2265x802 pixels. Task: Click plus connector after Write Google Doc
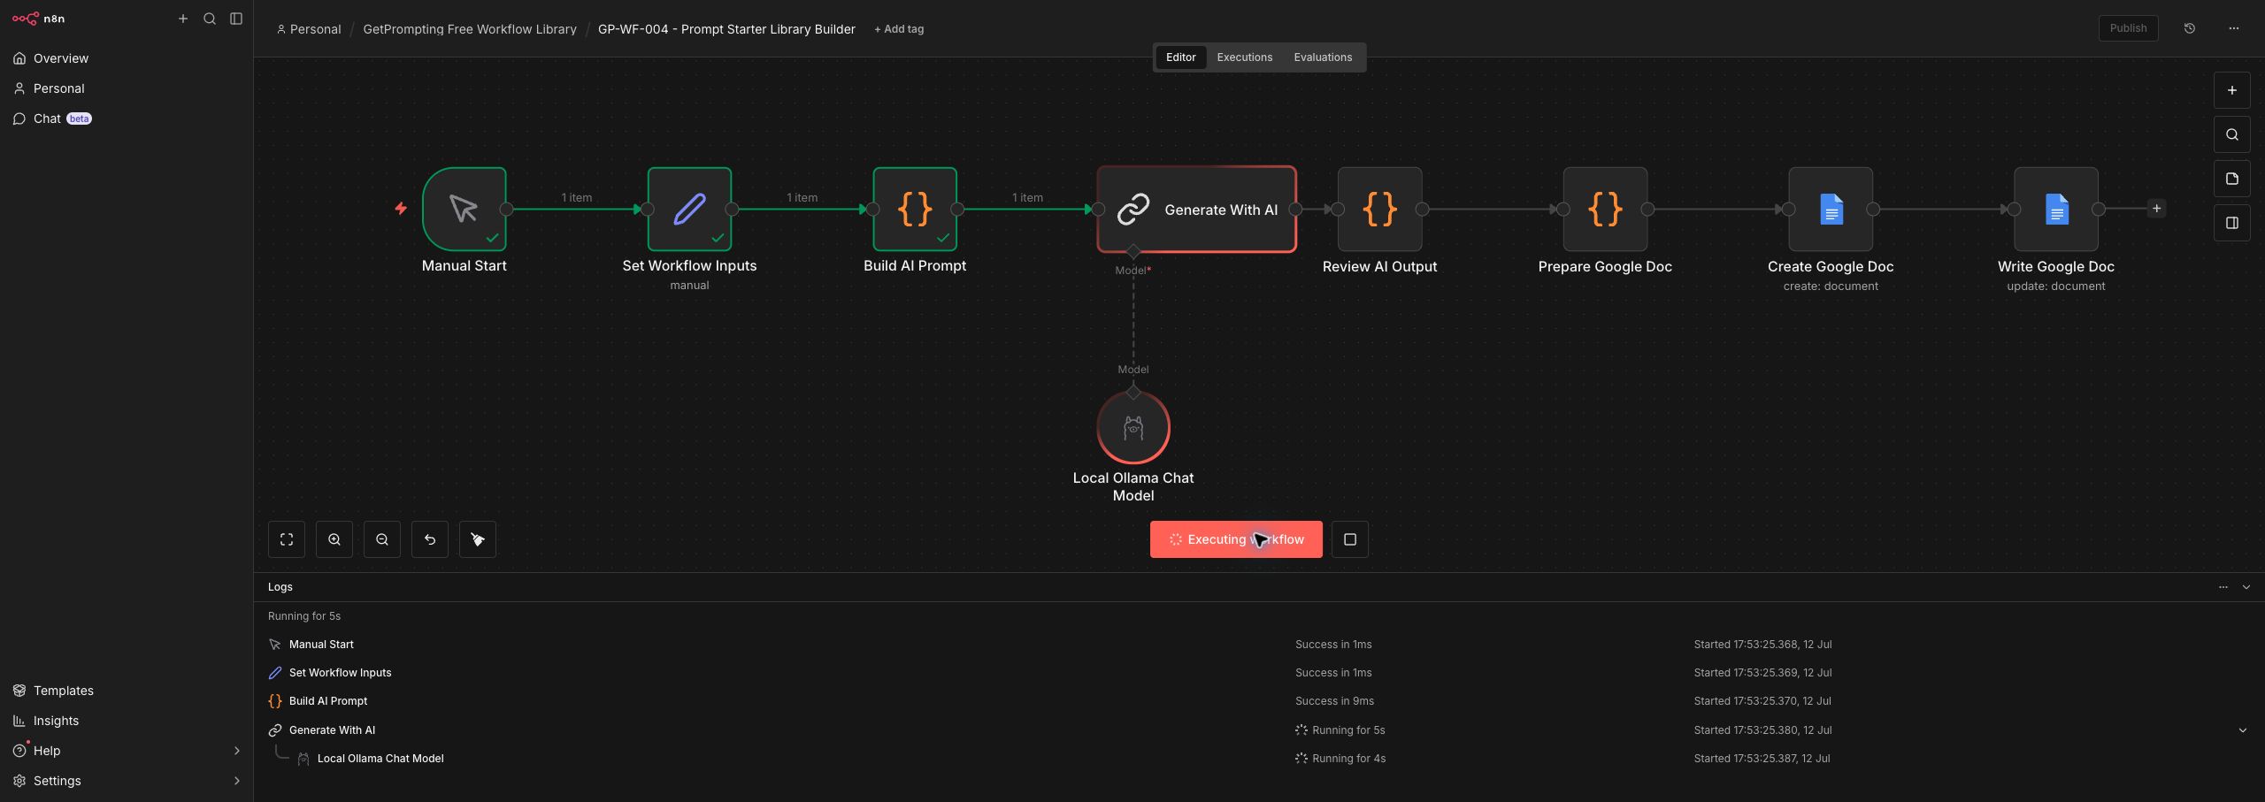(2157, 209)
